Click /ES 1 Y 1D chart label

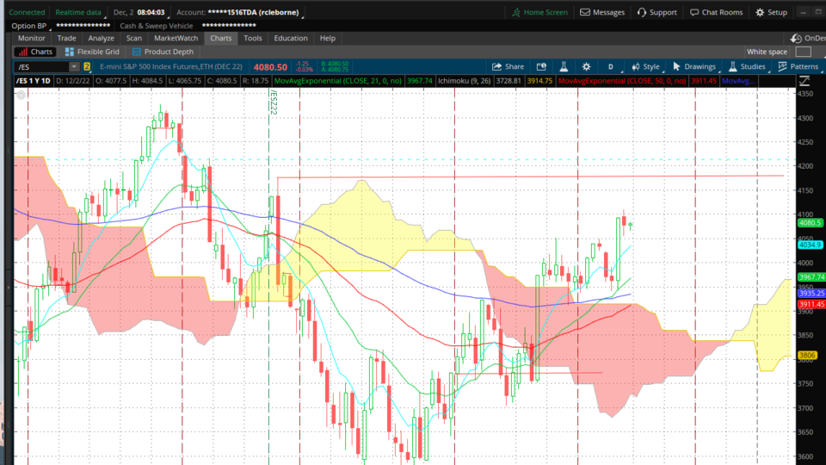[x=34, y=81]
